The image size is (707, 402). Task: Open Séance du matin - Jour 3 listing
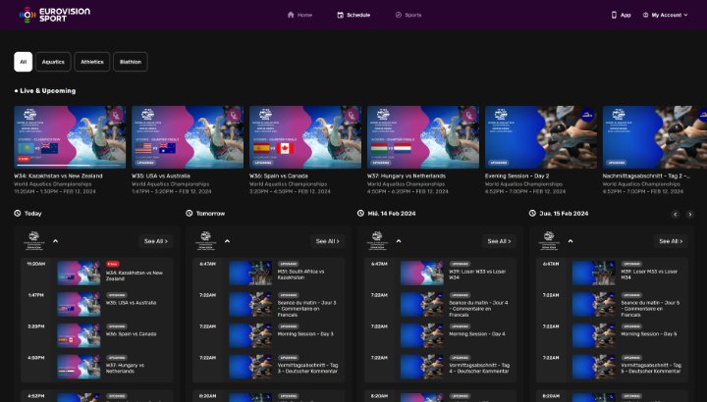coord(269,304)
